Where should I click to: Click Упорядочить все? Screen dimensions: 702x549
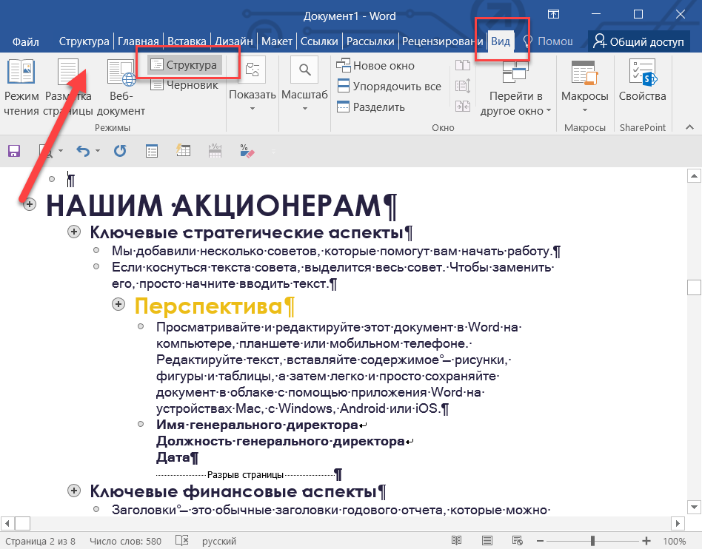389,86
